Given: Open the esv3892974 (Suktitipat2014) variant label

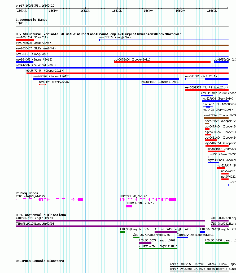Looking at the screenshot, I should coord(207,87).
